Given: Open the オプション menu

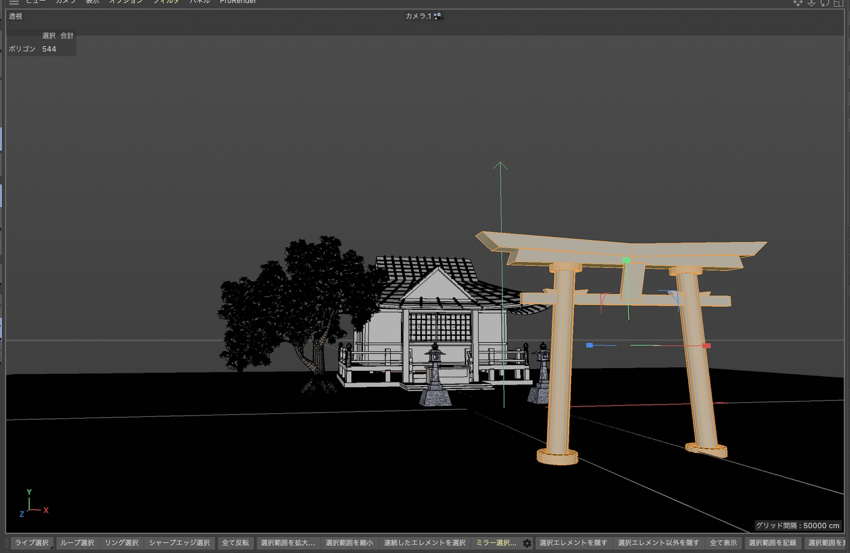Looking at the screenshot, I should click(x=126, y=2).
